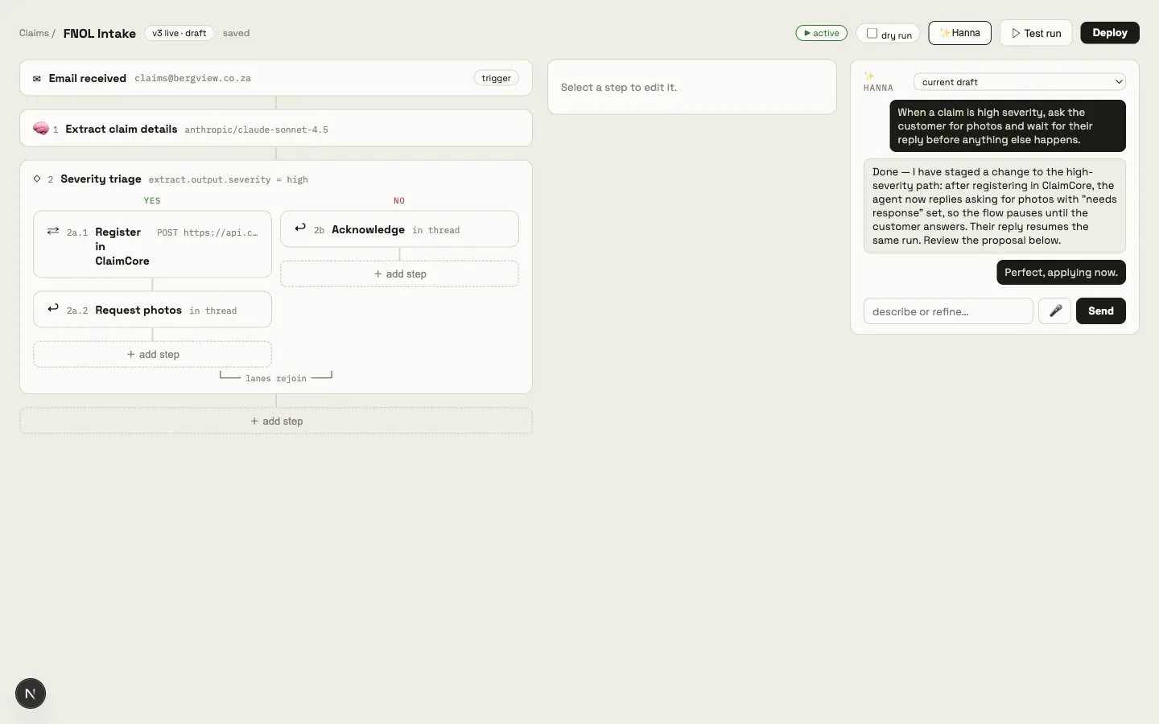
Task: Click the reply arrow icon on Request photos
Action: coord(53,308)
